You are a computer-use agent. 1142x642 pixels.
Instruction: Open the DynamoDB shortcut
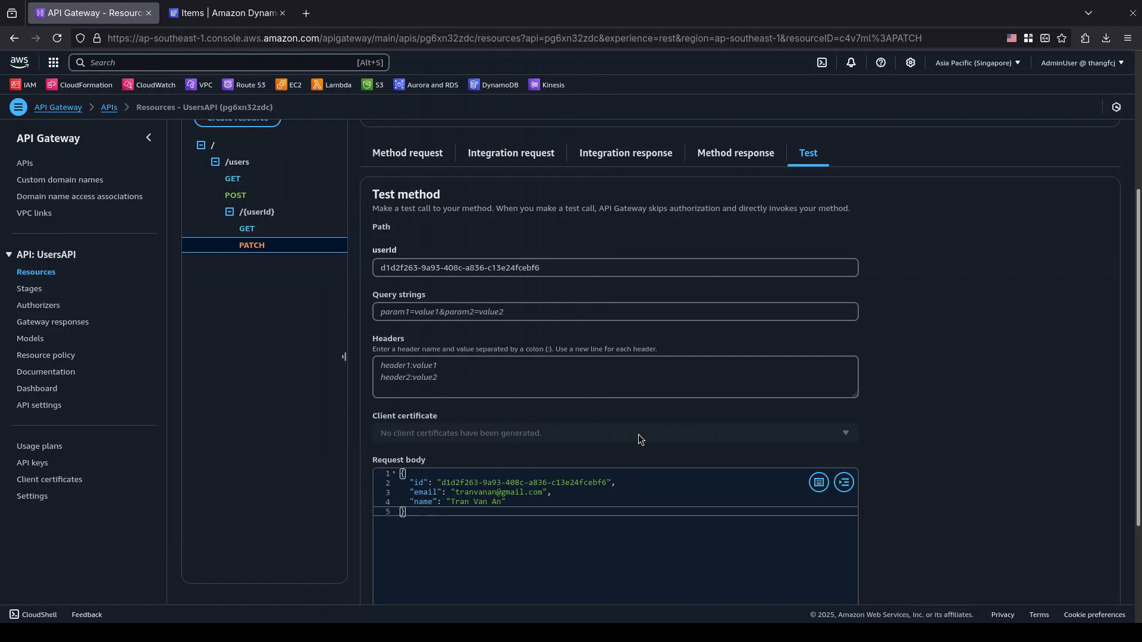click(493, 85)
